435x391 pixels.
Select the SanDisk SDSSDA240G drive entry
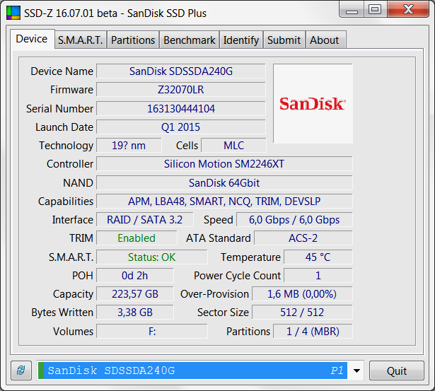point(191,370)
